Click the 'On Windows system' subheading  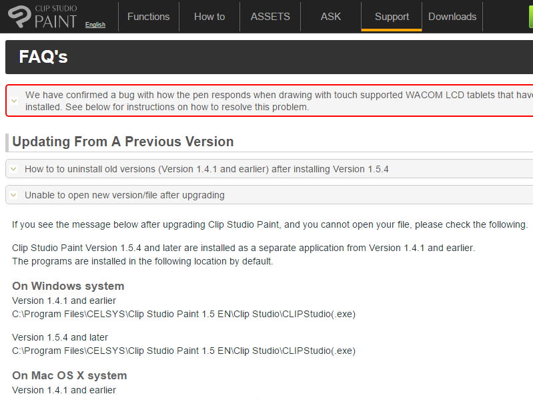pyautogui.click(x=68, y=286)
